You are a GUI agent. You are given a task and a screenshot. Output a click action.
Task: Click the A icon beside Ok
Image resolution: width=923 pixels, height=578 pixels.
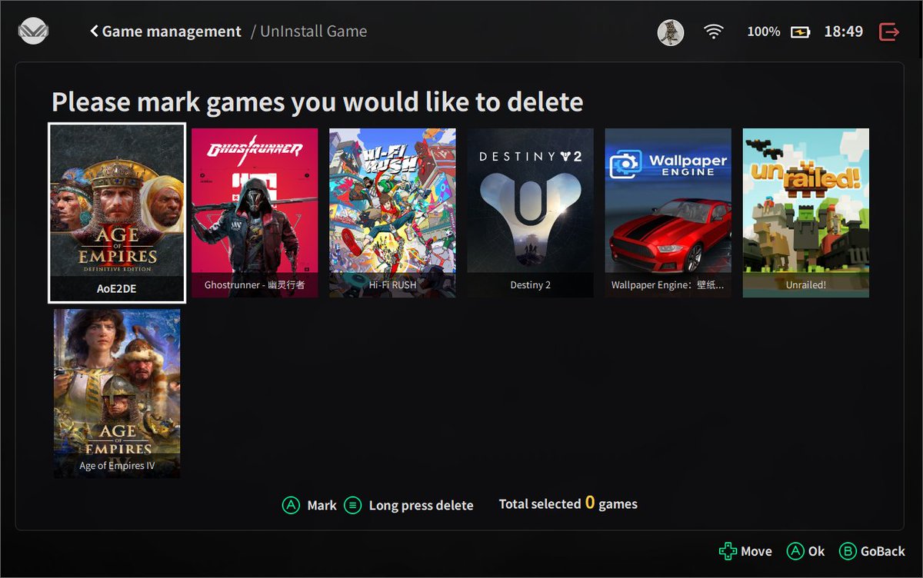[795, 551]
